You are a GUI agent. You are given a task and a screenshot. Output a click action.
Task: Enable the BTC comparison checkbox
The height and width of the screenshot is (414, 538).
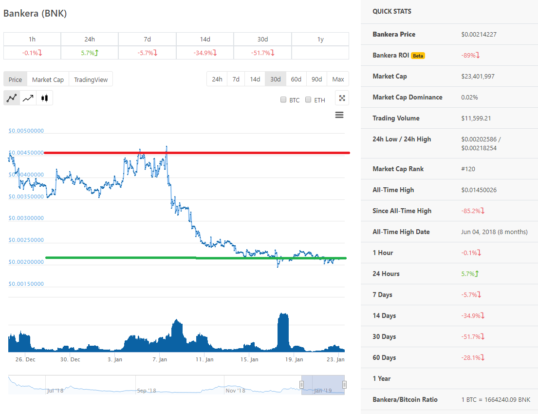(283, 99)
